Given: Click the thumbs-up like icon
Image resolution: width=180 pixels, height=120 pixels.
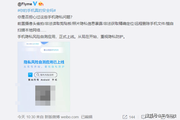Looking at the screenshot, I should [163, 117].
